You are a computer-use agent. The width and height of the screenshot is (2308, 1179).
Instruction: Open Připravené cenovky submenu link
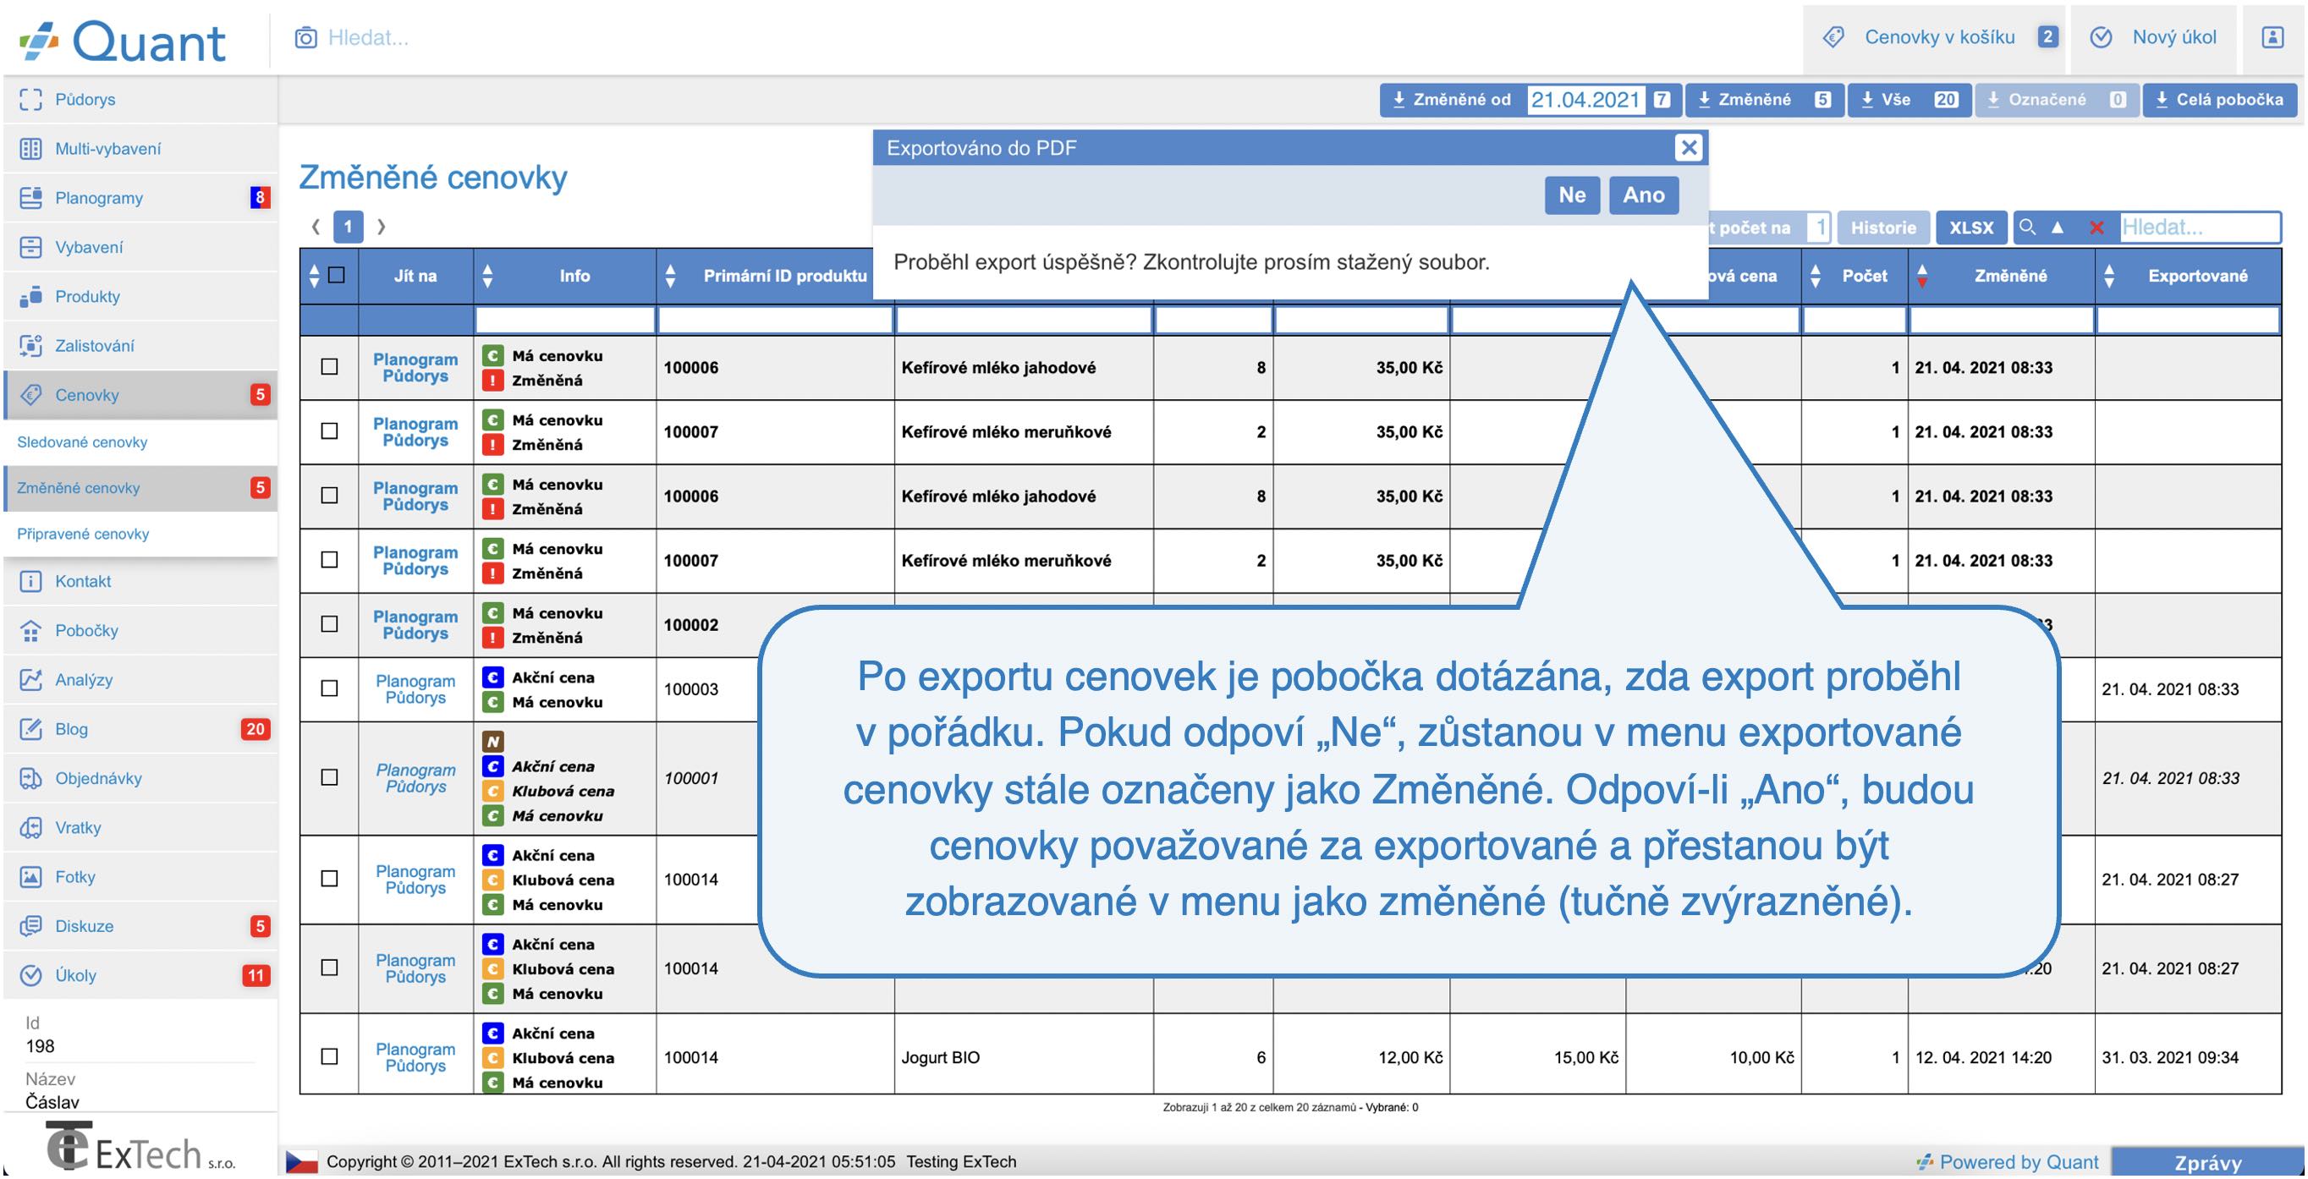tap(83, 534)
